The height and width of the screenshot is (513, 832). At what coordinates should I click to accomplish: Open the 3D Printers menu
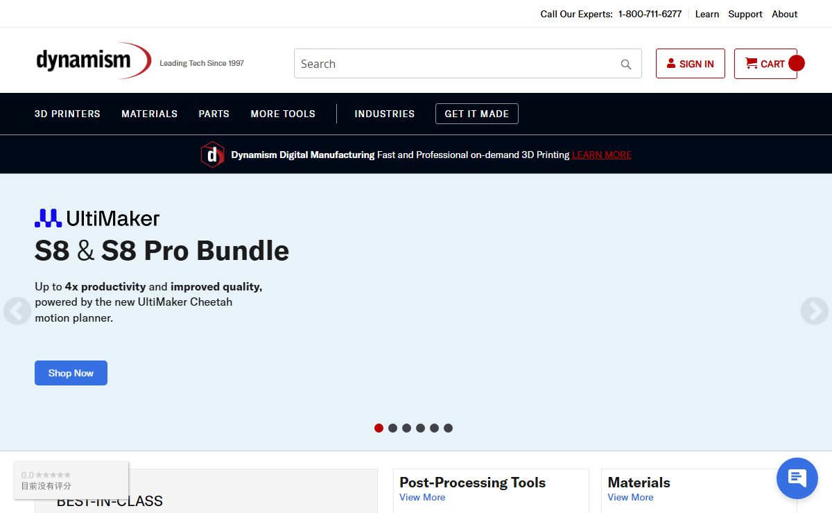click(67, 114)
